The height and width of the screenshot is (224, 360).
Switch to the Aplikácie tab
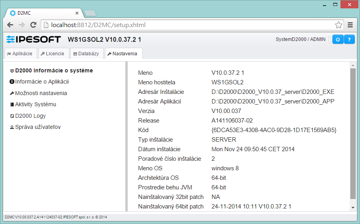[20, 54]
